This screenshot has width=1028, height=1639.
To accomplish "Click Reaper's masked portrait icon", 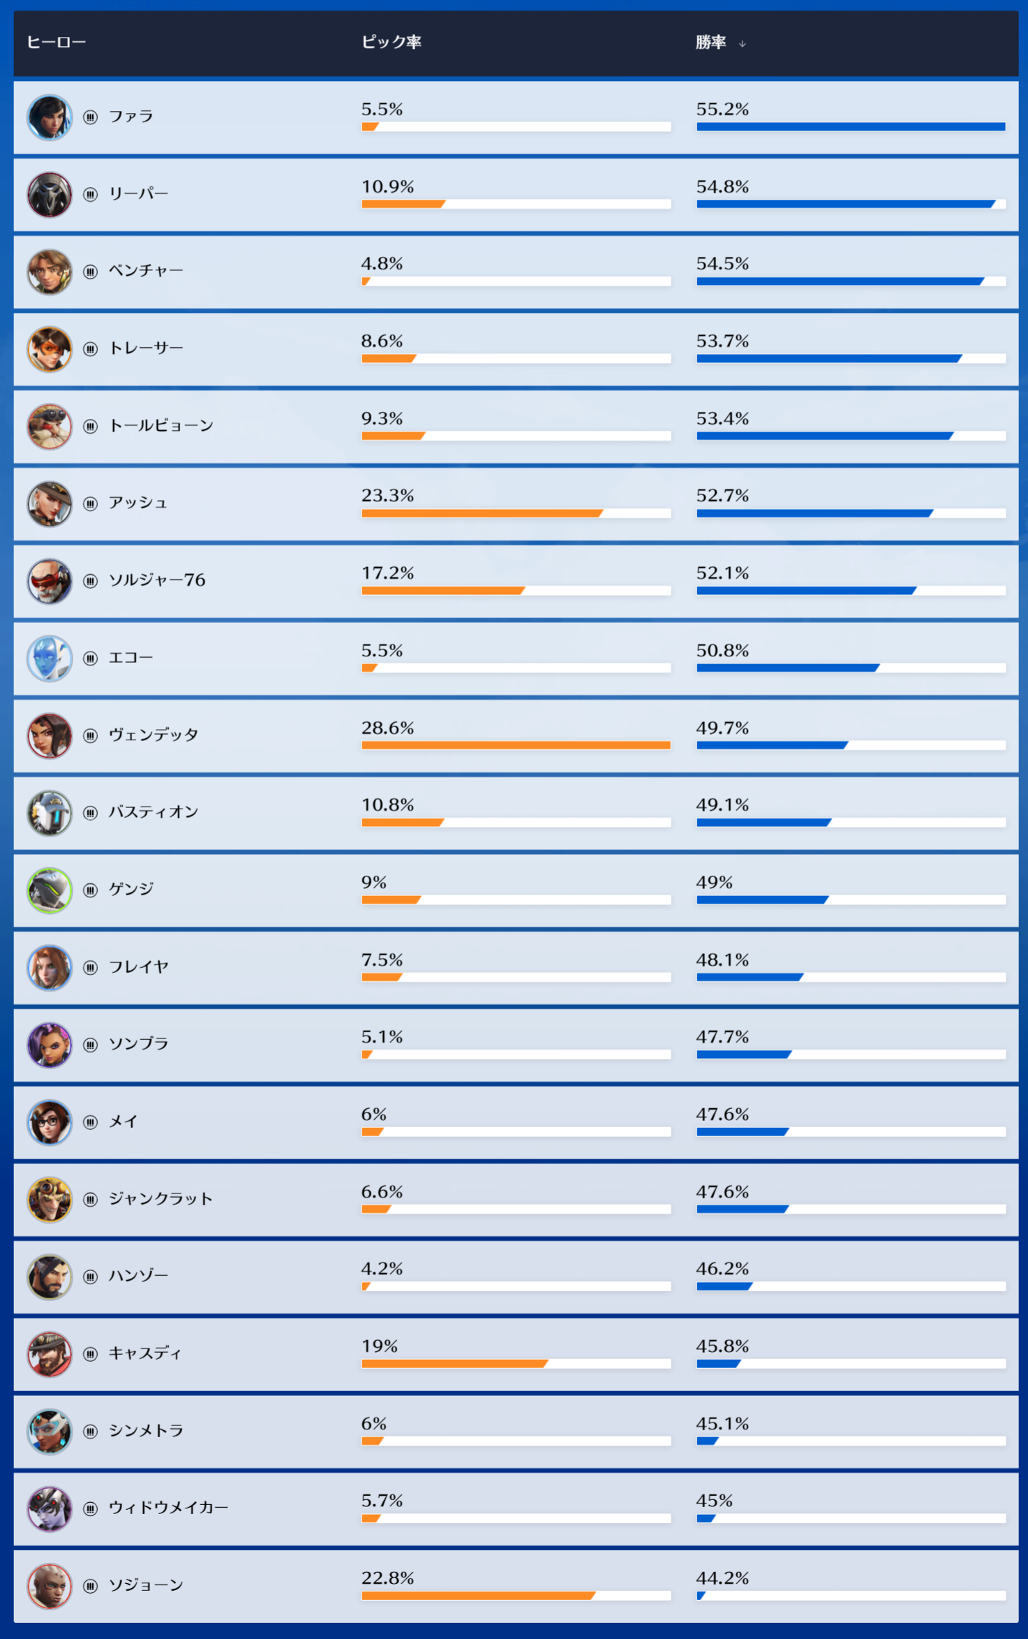I will pyautogui.click(x=49, y=195).
